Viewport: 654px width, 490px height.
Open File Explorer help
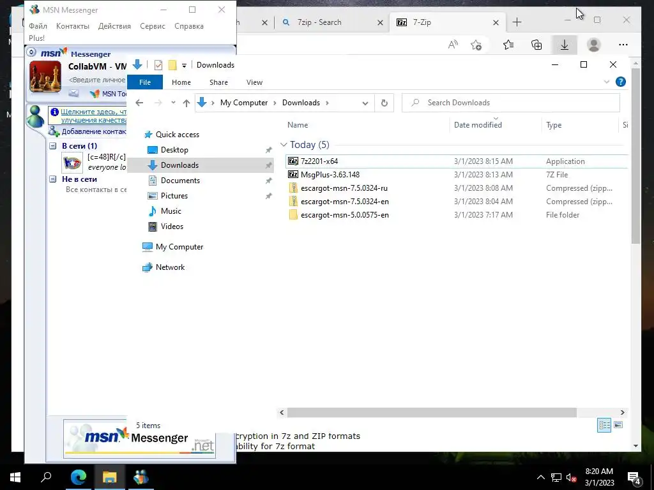tap(620, 82)
